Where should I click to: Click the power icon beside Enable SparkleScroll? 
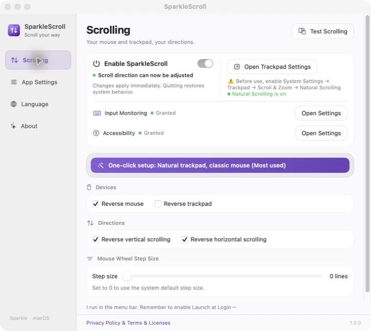[96, 63]
